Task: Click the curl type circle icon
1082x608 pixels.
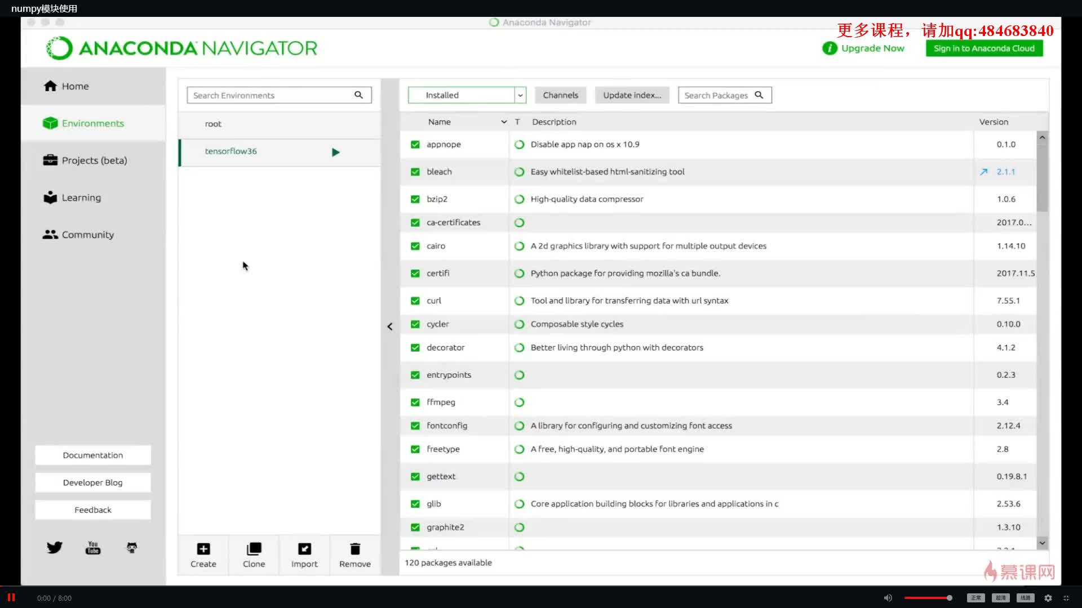Action: [520, 301]
